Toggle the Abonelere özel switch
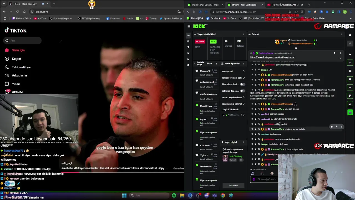355x200 pixels. tap(243, 84)
